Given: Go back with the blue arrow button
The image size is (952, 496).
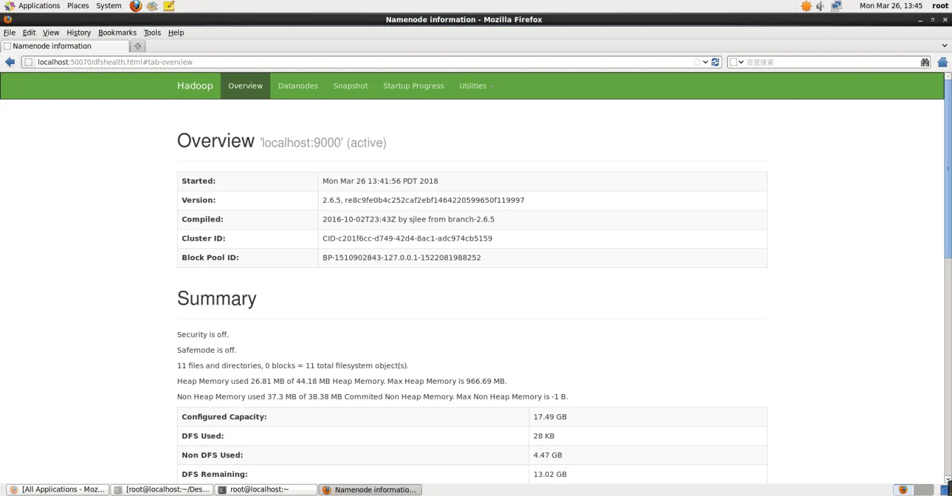Looking at the screenshot, I should coord(10,62).
